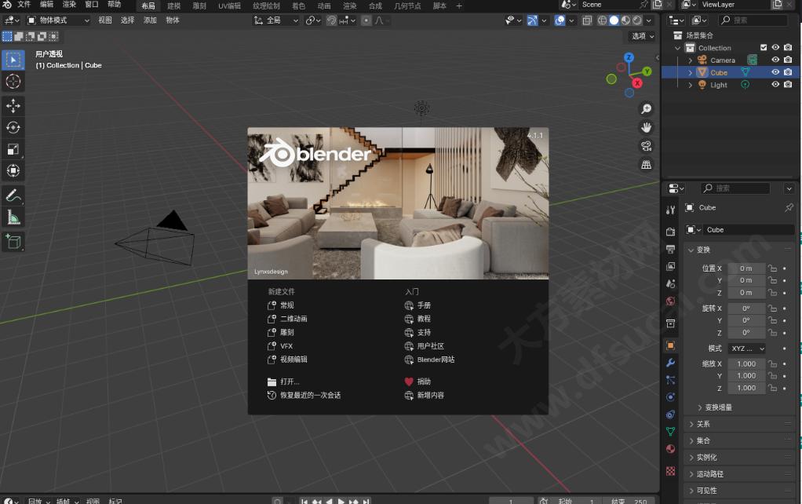
Task: Open 物体模式 mode dropdown
Action: click(58, 20)
